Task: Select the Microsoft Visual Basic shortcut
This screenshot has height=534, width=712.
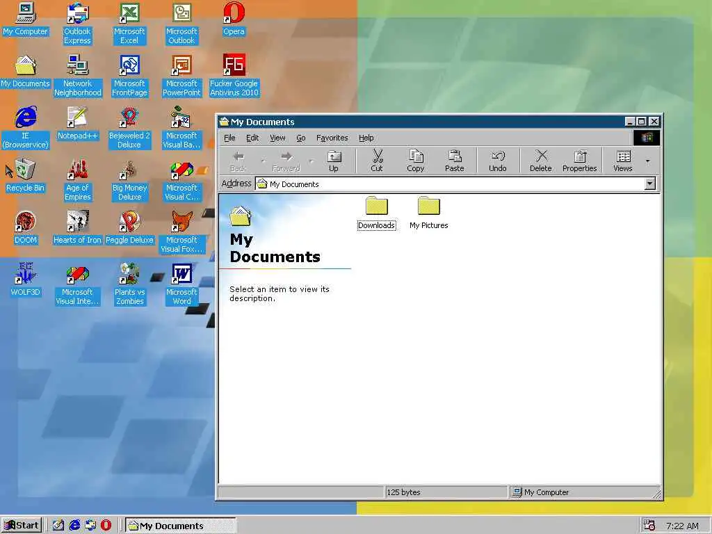Action: pos(181,128)
